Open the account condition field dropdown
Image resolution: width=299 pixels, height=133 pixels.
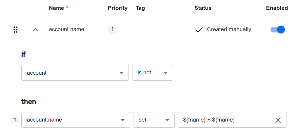coord(75,73)
